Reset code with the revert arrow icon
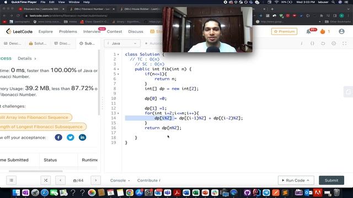 323,43
